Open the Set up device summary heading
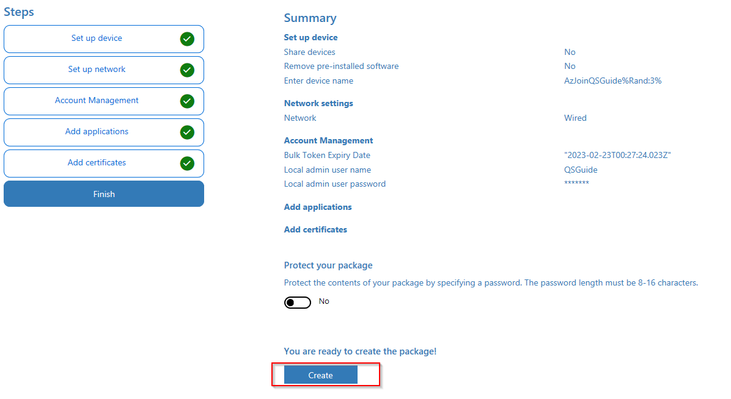The width and height of the screenshot is (731, 399). coord(310,38)
